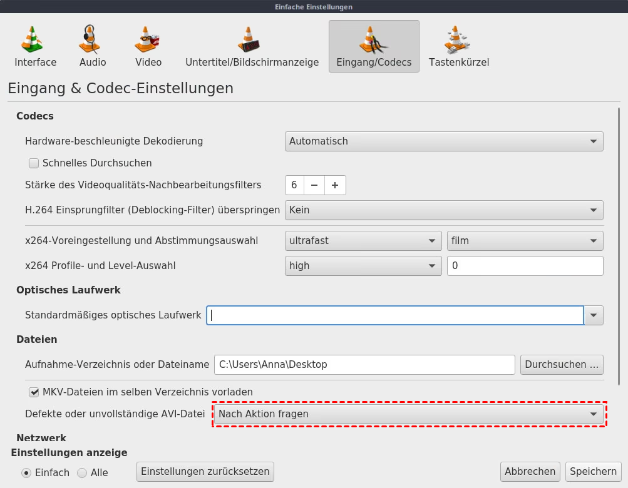Uncheck MKV-Dateien im selben Verzeichnis vorladen
Screen dimensions: 628x488
pos(34,392)
